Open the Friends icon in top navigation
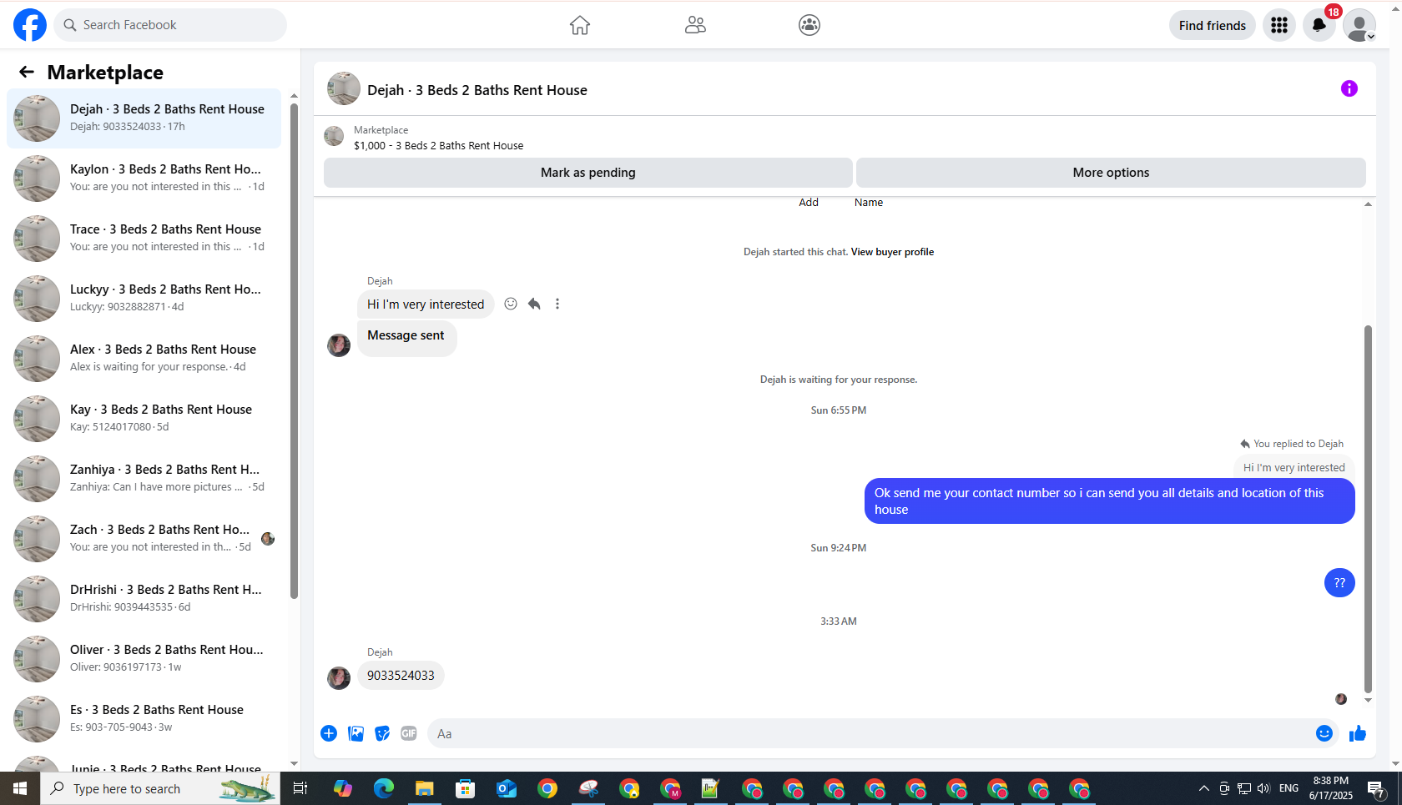This screenshot has width=1402, height=805. [695, 25]
